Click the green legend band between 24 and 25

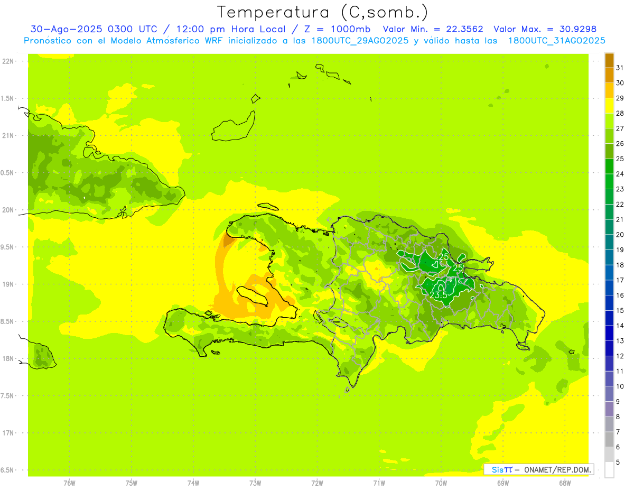(x=609, y=166)
